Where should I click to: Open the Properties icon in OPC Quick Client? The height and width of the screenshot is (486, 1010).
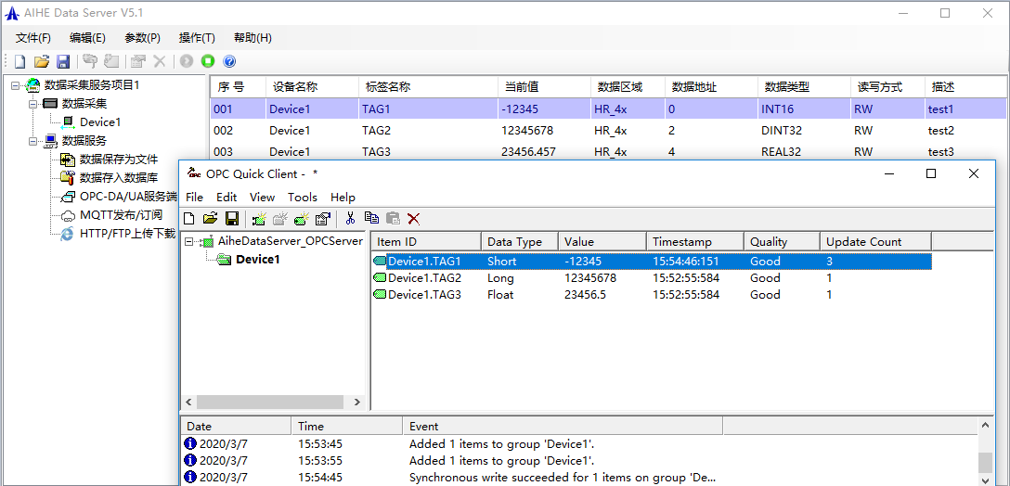323,219
